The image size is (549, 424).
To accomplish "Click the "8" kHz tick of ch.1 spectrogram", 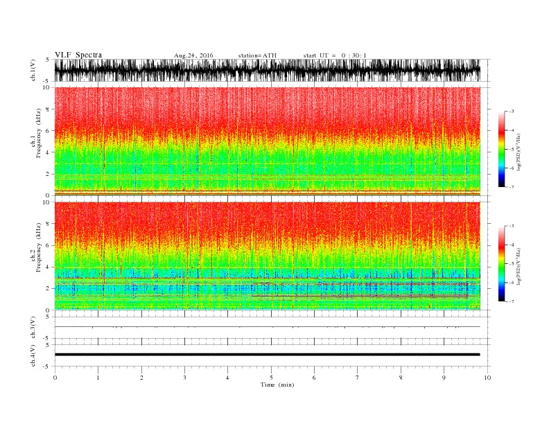I will coord(48,109).
